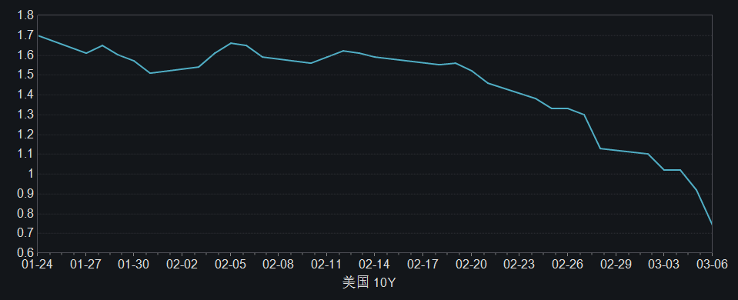Click the 03-03 date label
The image size is (738, 300).
[663, 265]
